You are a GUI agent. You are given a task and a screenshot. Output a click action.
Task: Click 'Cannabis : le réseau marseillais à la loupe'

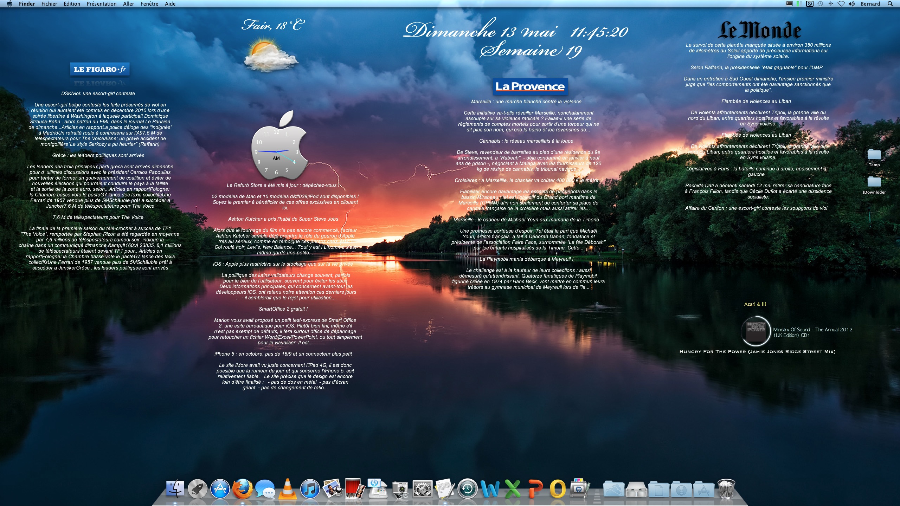[x=526, y=141]
